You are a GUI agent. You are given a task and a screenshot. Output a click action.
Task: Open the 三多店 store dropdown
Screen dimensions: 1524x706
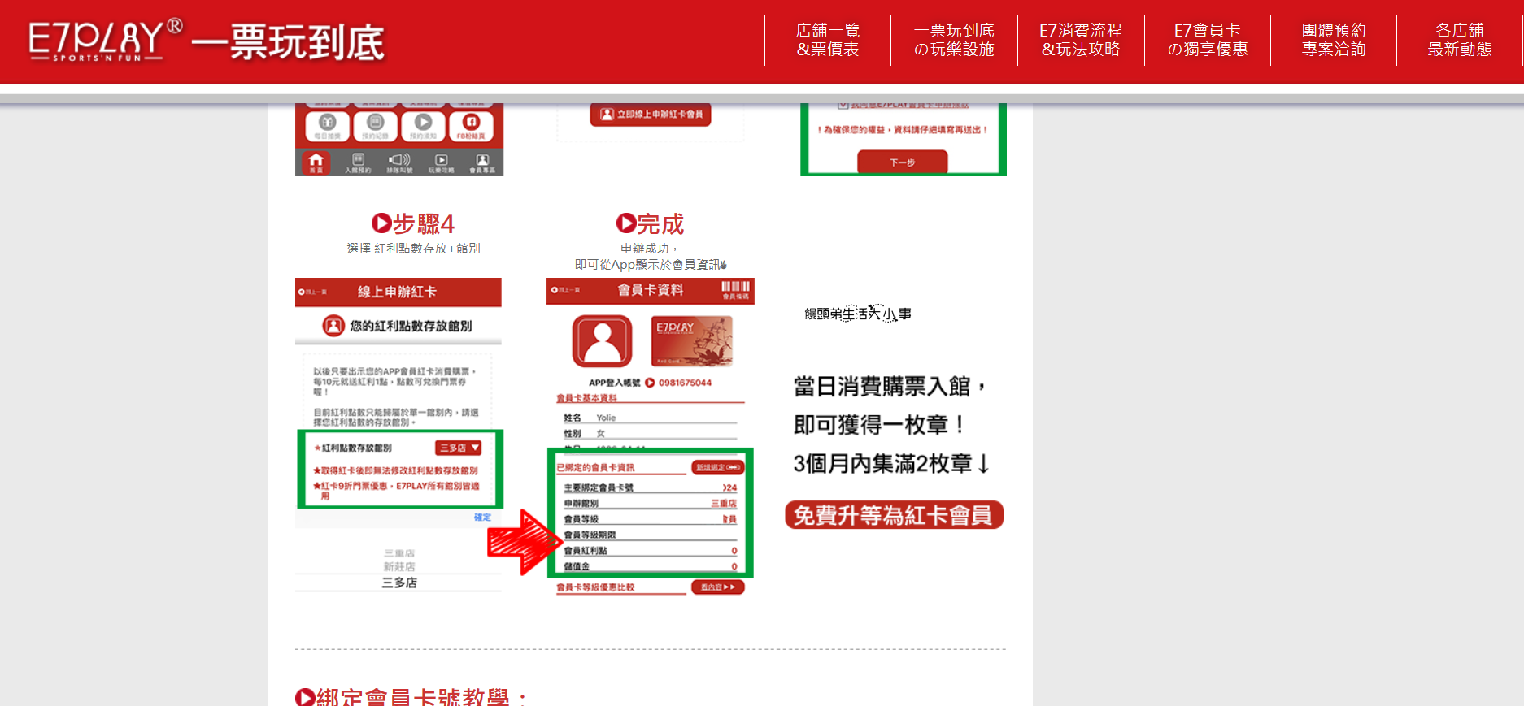click(x=459, y=448)
